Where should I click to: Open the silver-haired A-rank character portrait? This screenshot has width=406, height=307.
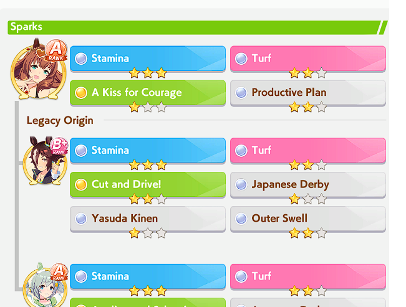[46, 285]
